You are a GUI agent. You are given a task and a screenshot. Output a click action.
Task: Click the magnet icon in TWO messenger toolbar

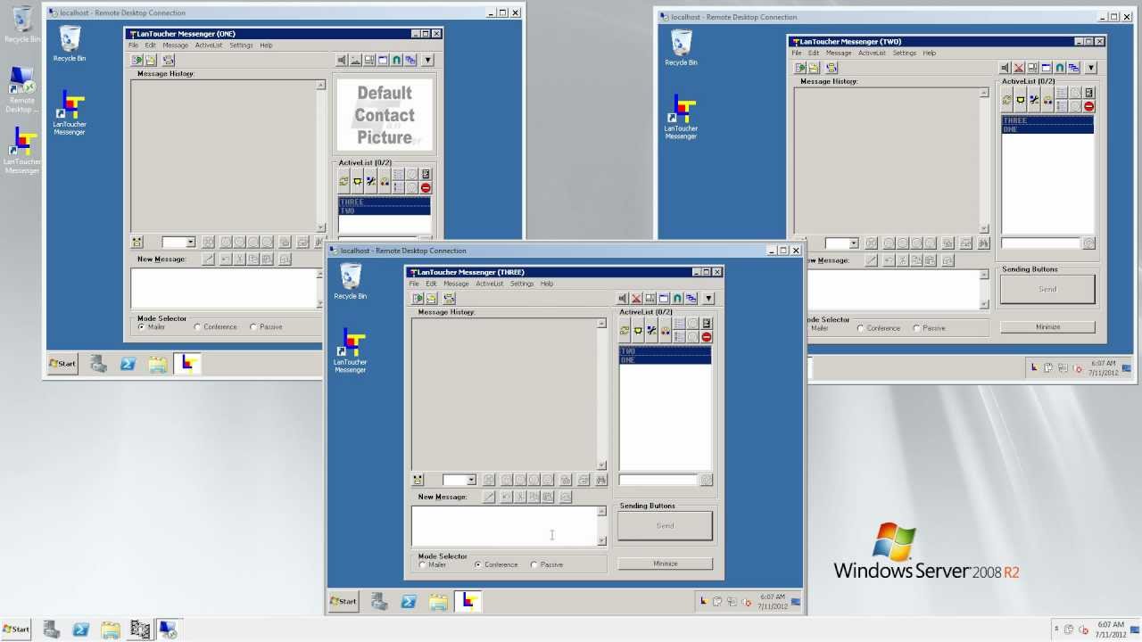tap(1059, 68)
